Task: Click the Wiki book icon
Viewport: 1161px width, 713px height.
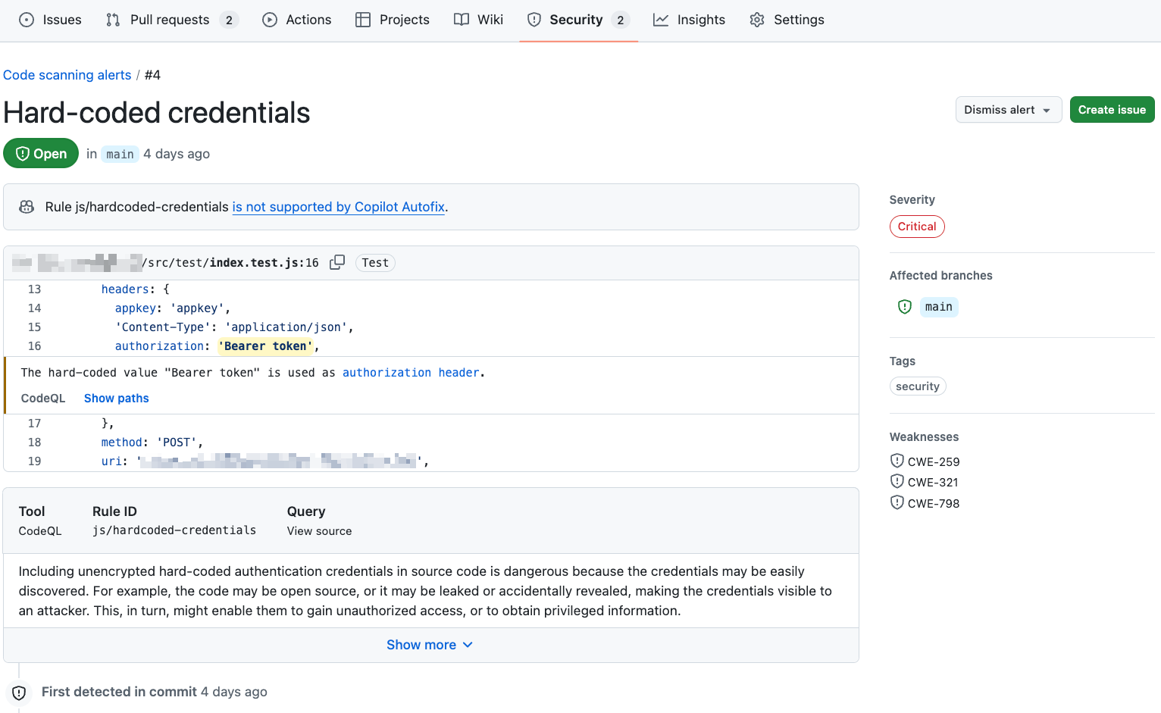Action: [462, 20]
